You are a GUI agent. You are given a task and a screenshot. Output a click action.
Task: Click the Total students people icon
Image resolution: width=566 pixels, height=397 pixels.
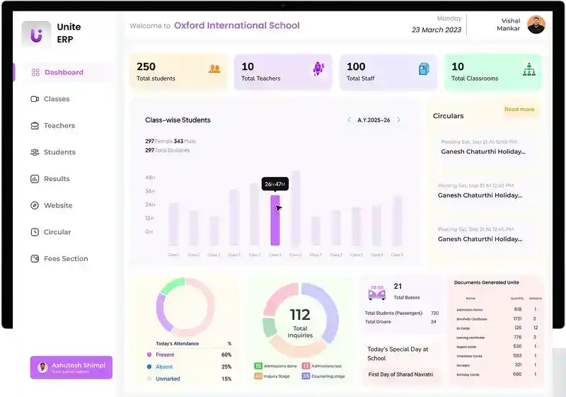[214, 69]
